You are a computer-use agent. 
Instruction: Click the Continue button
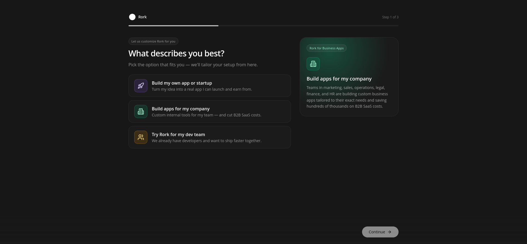pos(380,232)
